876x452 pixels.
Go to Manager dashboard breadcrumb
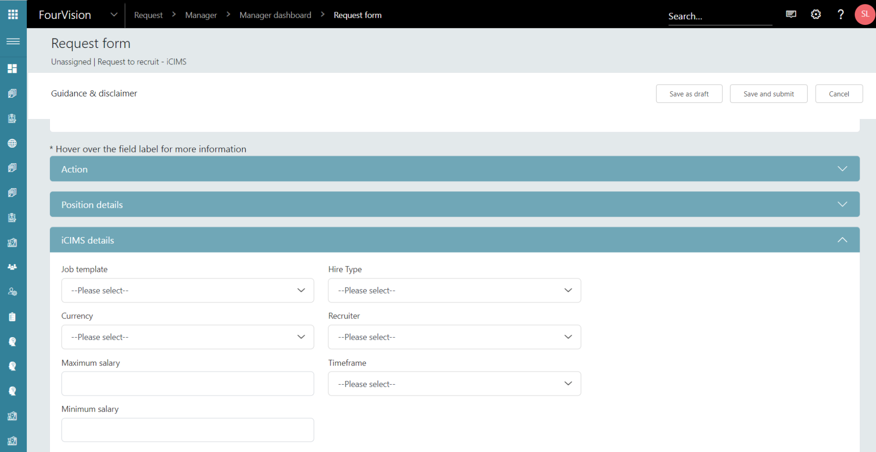[276, 15]
